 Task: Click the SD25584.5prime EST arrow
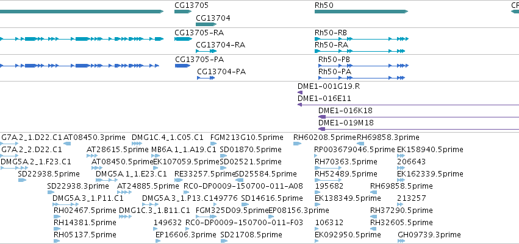tap(239, 180)
